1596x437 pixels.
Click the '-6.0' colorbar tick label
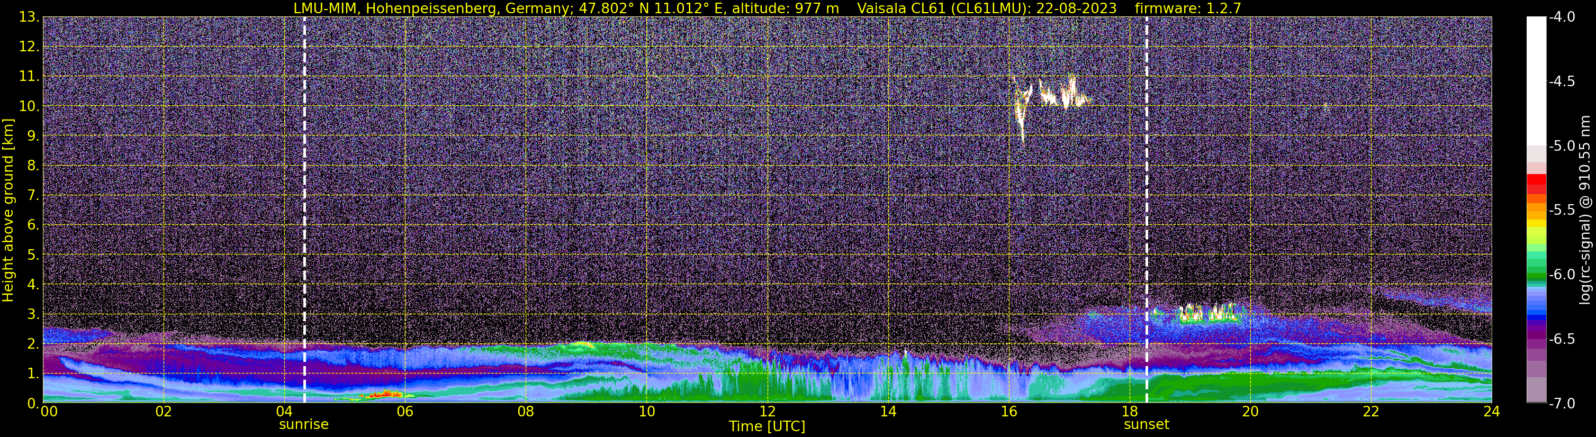(1561, 275)
